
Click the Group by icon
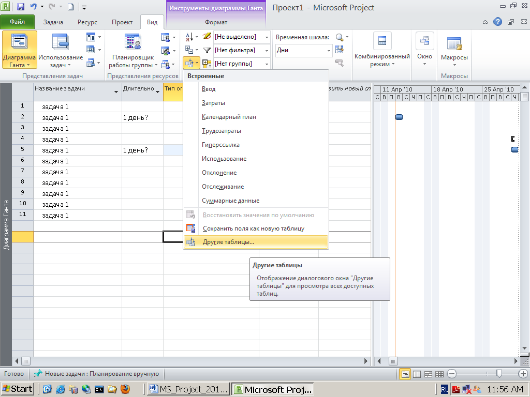207,64
